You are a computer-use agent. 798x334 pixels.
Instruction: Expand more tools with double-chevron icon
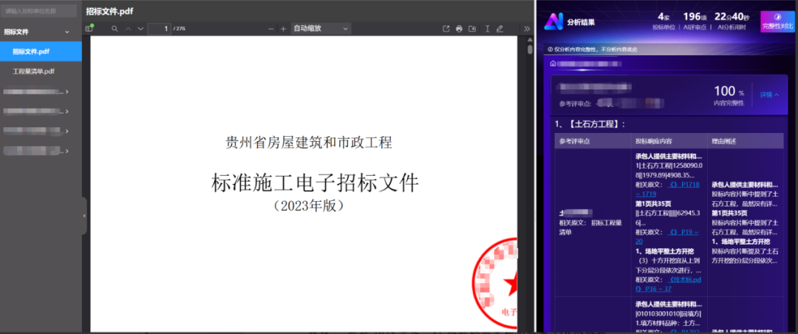(527, 29)
